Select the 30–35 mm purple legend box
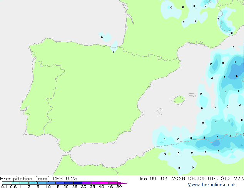The height and width of the screenshot is (188, 244). tap(87, 183)
